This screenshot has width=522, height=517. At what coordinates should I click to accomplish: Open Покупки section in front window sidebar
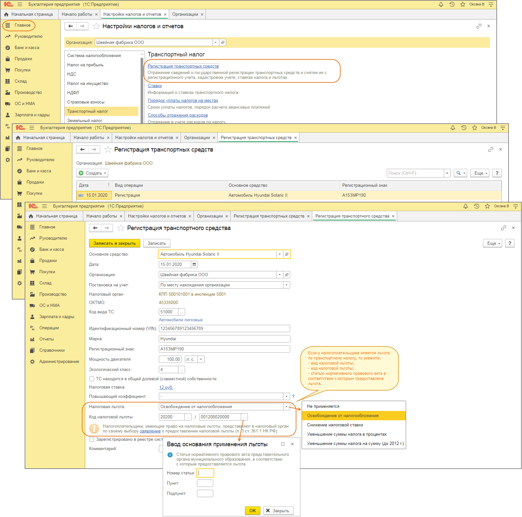(47, 272)
